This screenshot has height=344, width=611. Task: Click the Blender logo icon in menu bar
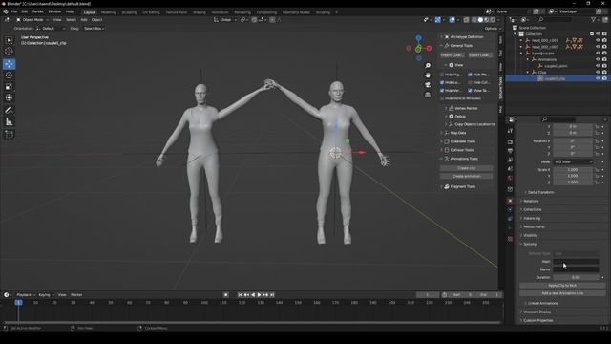click(x=6, y=11)
